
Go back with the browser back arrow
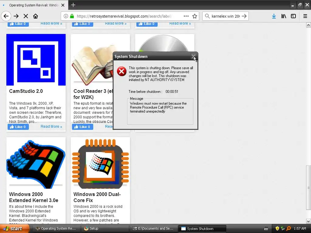coord(6,16)
